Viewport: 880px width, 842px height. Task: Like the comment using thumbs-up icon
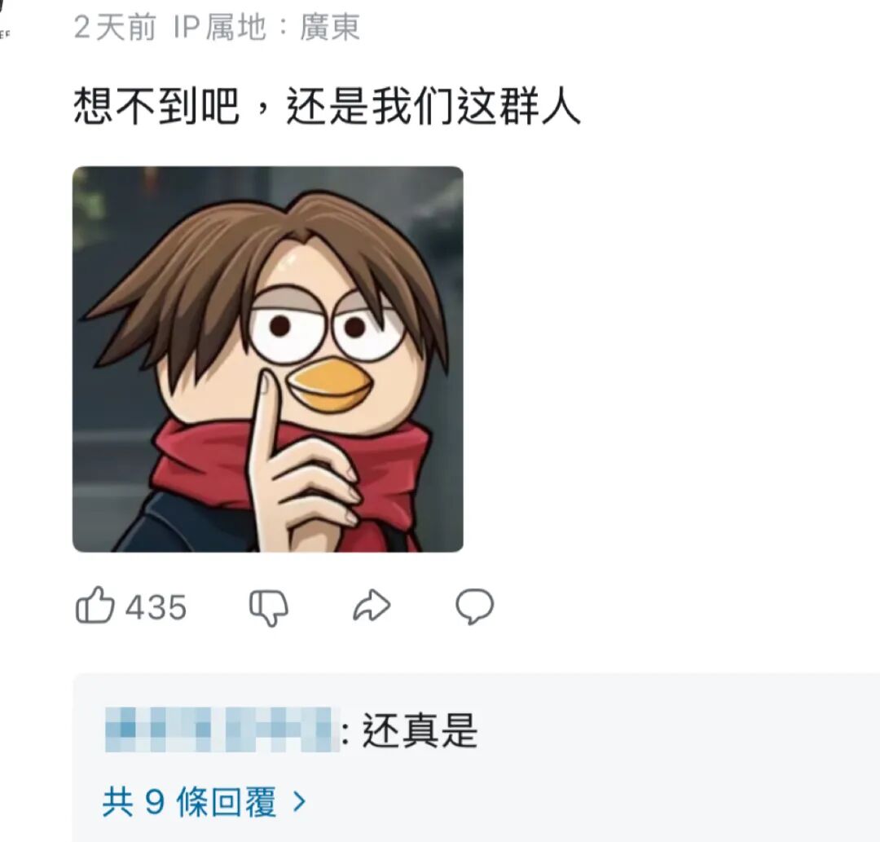(95, 606)
